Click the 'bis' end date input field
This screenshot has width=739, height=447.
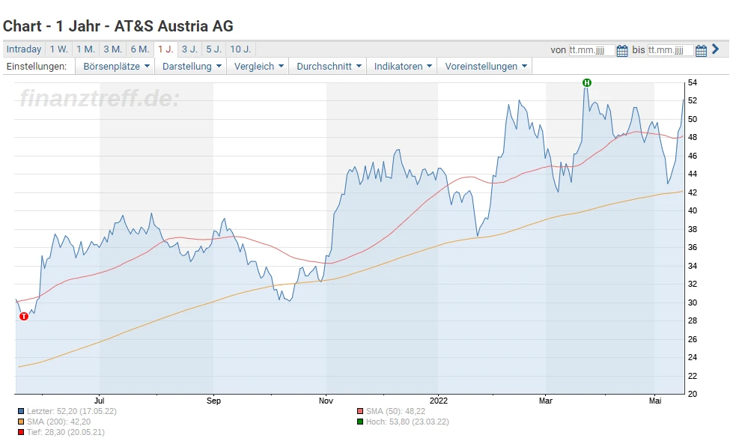point(670,50)
